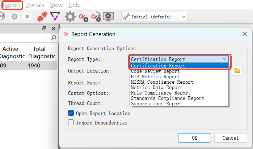The image size is (253, 149).
Task: Click the folder browse icon for Output Location
Action: click(x=237, y=70)
